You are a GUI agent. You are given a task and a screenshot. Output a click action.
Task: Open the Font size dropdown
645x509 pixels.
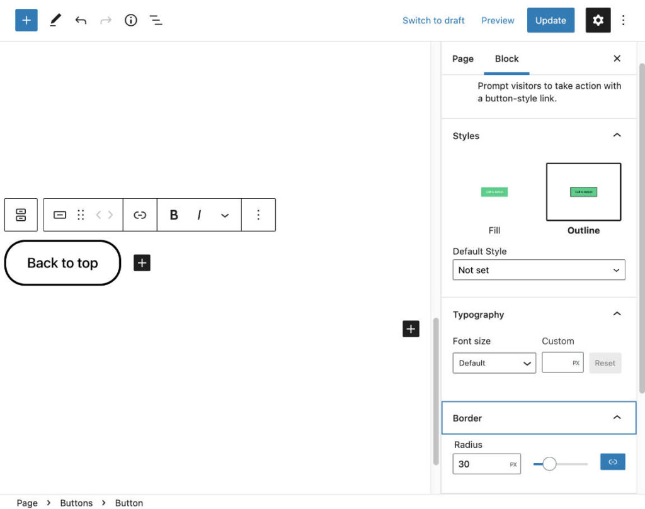(494, 363)
